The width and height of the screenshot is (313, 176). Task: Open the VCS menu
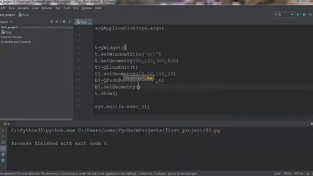(x=76, y=8)
